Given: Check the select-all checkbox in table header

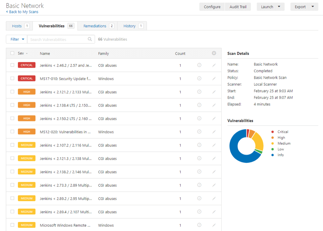Looking at the screenshot, I should tap(12, 53).
